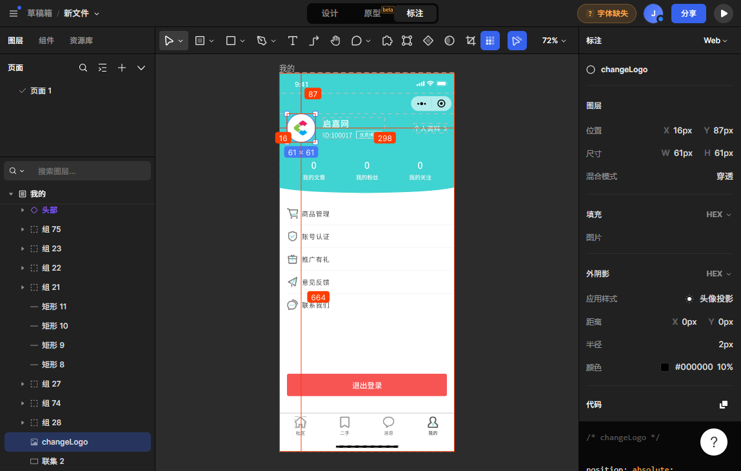Click the 分享 share button

click(688, 14)
